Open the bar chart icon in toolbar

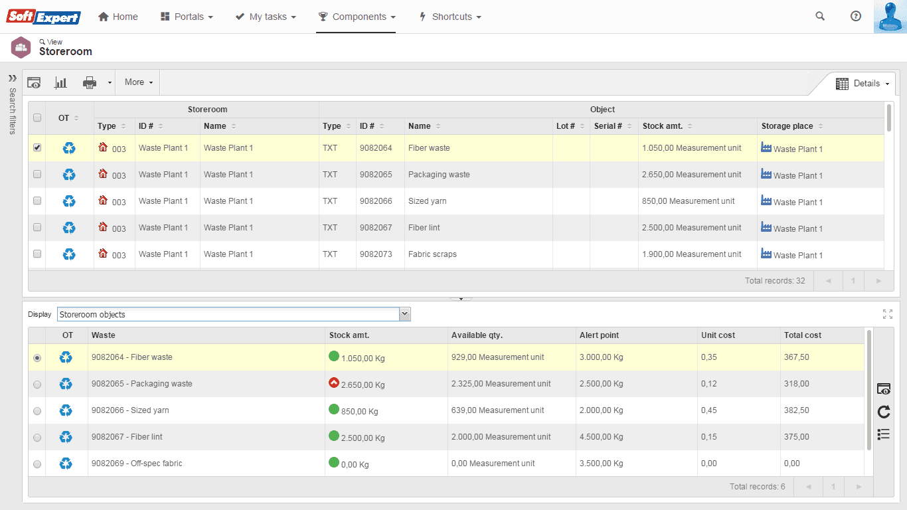[60, 82]
